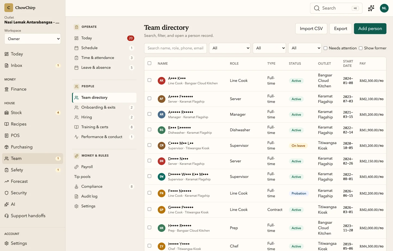
Task: Click the START DATE column header
Action: click(348, 64)
